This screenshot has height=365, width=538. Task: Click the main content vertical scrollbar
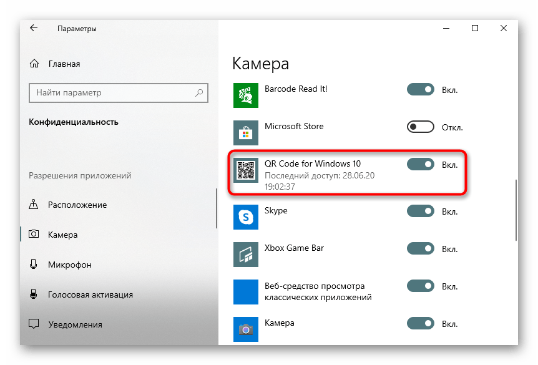516,210
